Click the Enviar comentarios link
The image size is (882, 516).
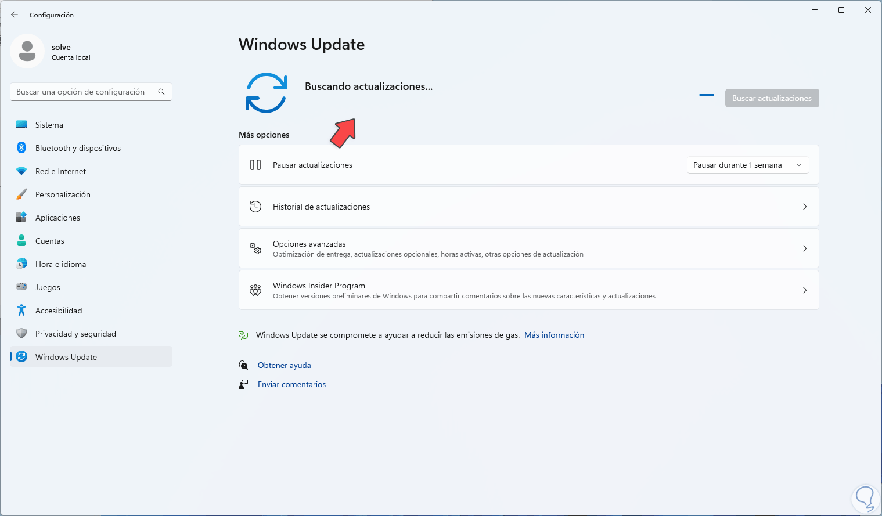(x=291, y=384)
